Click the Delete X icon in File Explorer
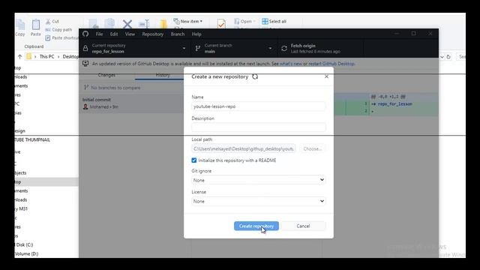Image resolution: width=480 pixels, height=270 pixels. (127, 24)
